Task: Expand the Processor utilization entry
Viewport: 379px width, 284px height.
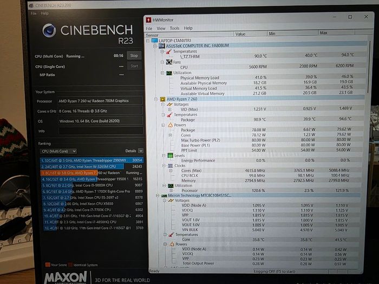Action: coord(172,190)
